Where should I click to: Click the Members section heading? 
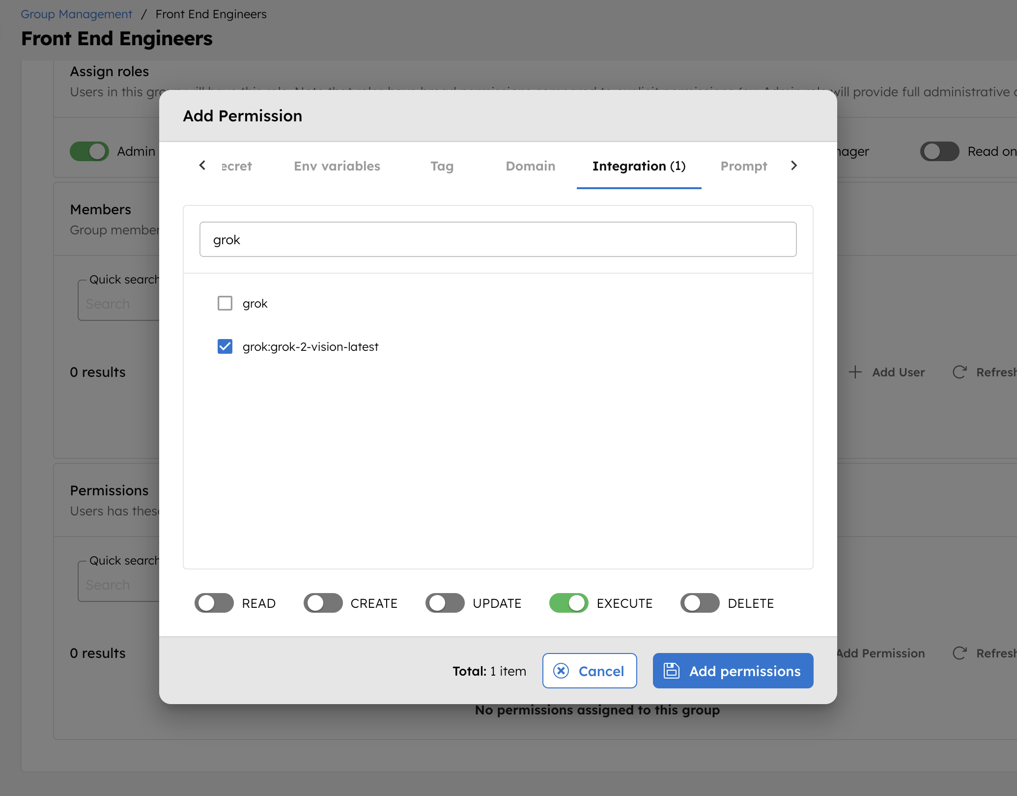coord(101,209)
